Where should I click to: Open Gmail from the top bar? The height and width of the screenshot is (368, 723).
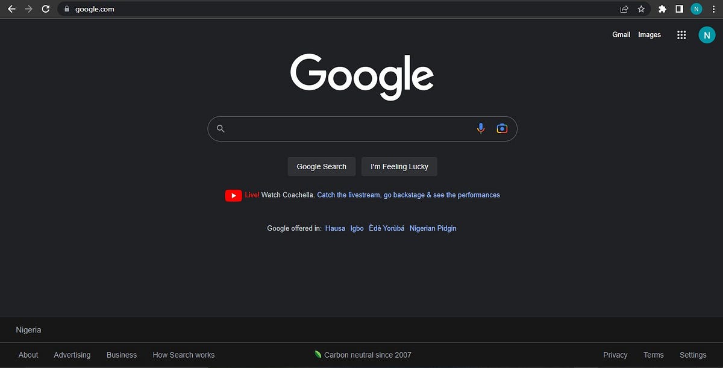(621, 34)
